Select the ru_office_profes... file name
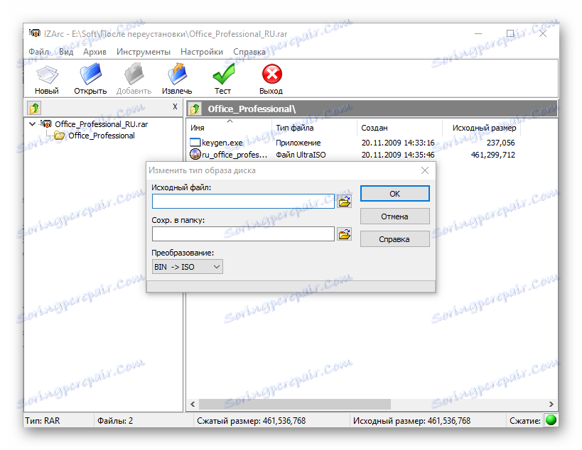 coord(235,155)
